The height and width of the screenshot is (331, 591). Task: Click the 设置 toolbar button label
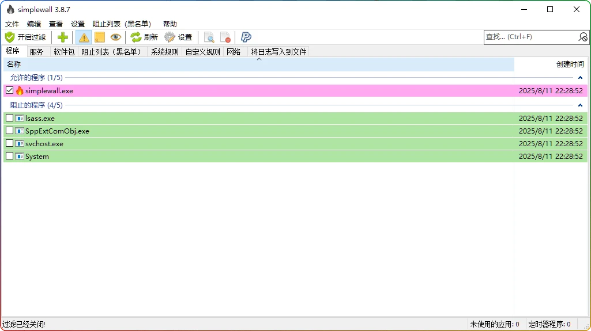coord(185,37)
